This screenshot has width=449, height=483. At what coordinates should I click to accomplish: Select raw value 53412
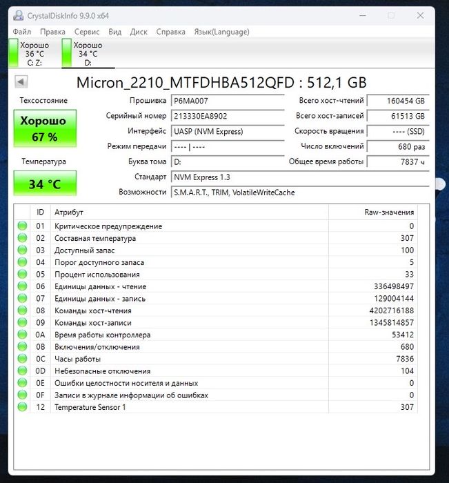pyautogui.click(x=403, y=335)
